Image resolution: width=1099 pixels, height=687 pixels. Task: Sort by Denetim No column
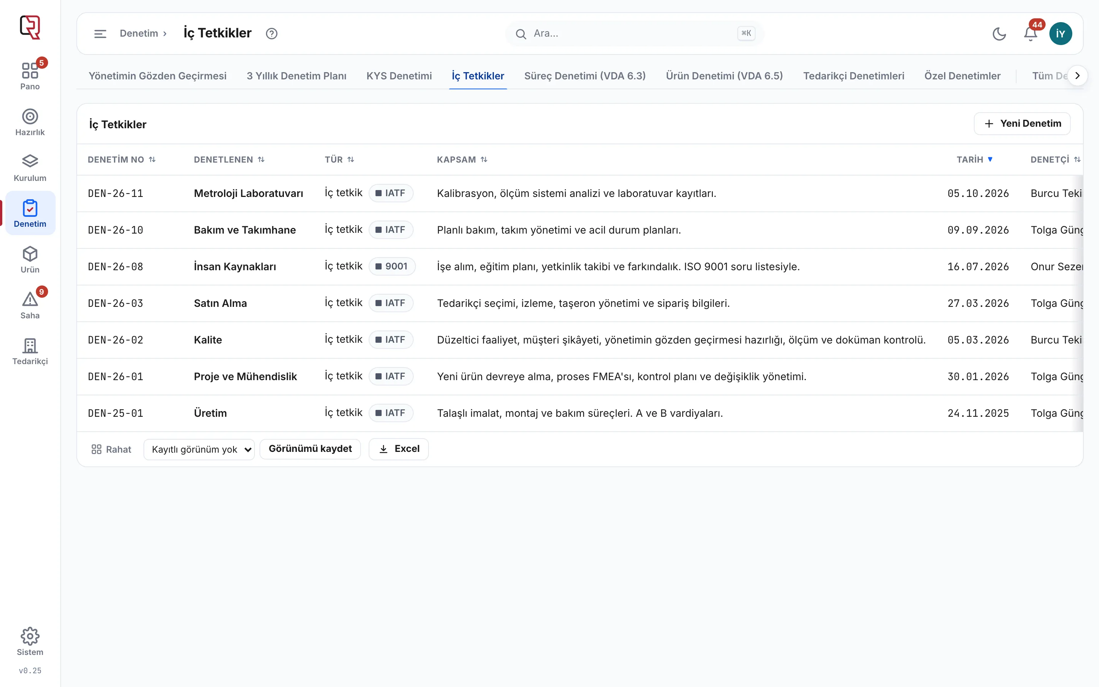click(122, 160)
